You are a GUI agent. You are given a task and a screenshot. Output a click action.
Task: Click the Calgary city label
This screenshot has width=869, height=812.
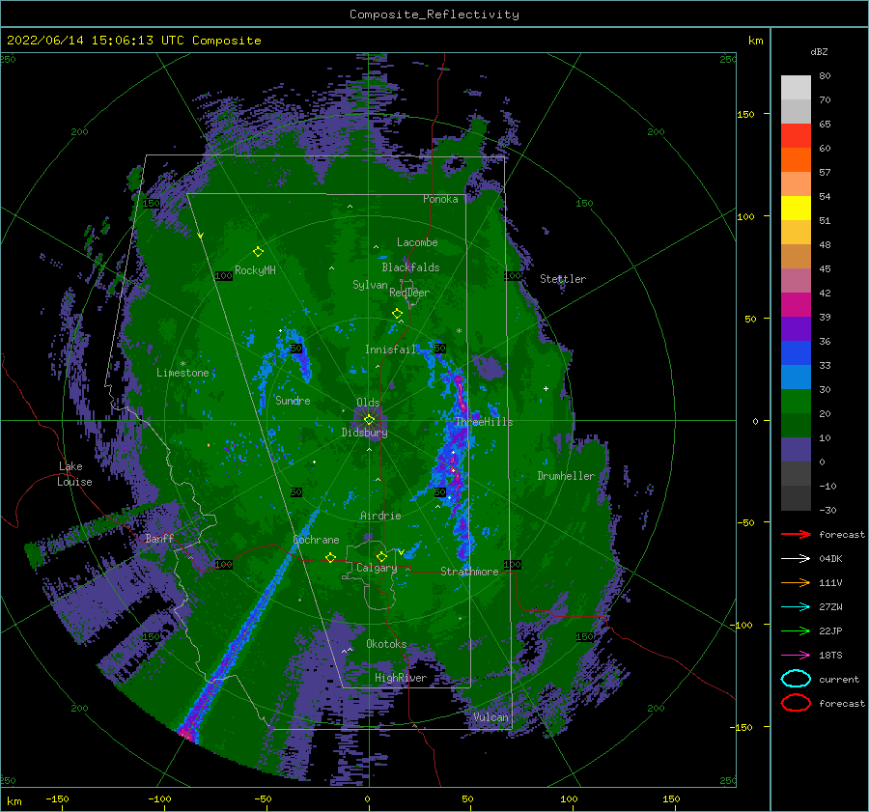tap(377, 568)
